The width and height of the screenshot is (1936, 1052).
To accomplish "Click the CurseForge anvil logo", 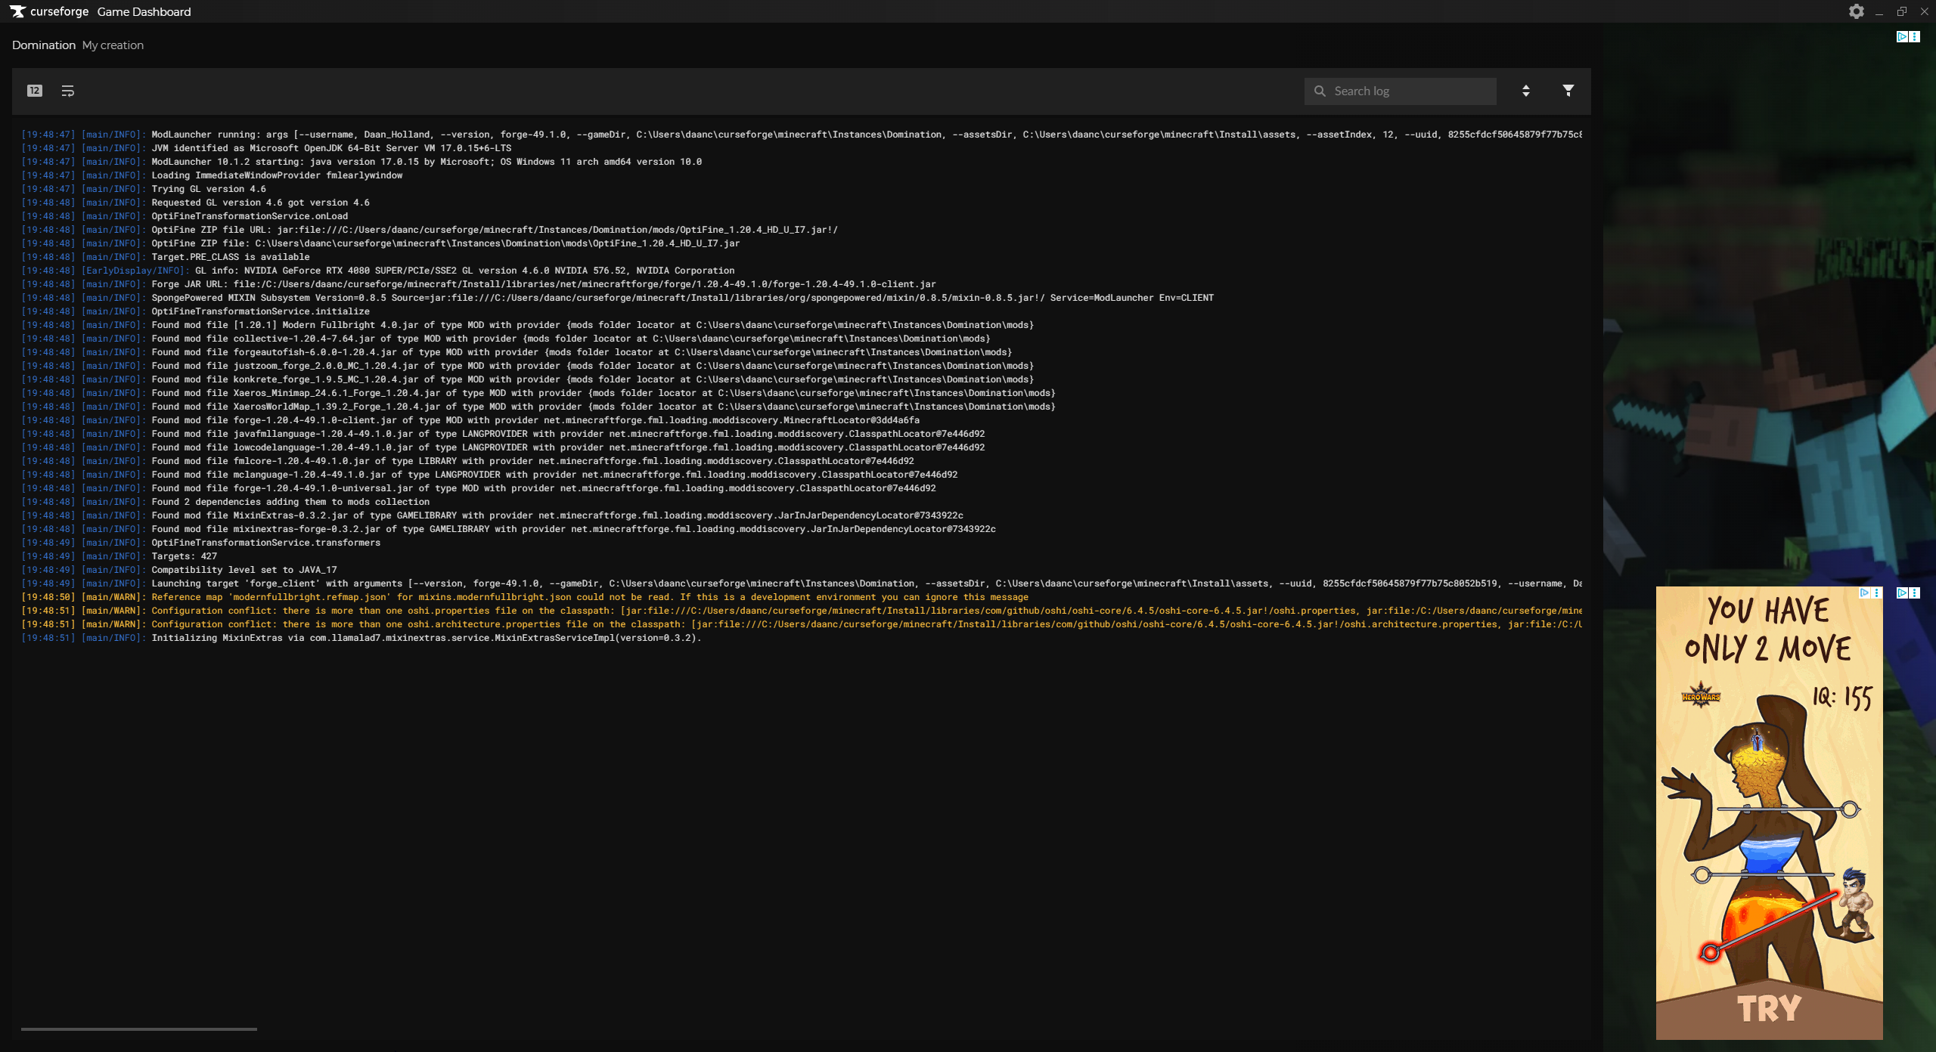I will tap(17, 11).
